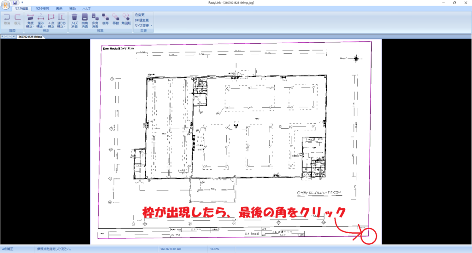Click the 参照点を指定してください status message
472x253 pixels.
click(x=54, y=249)
